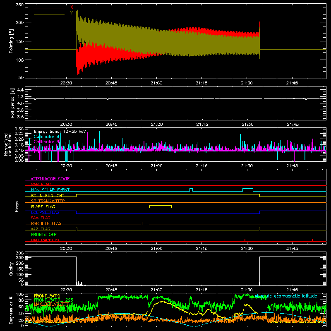This screenshot has height=331, width=331.
Task: Click 21:30 under the Quality plot
Action: coord(247,290)
